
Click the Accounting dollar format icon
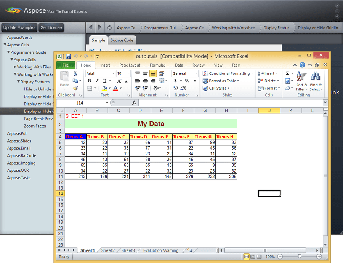[x=175, y=81]
